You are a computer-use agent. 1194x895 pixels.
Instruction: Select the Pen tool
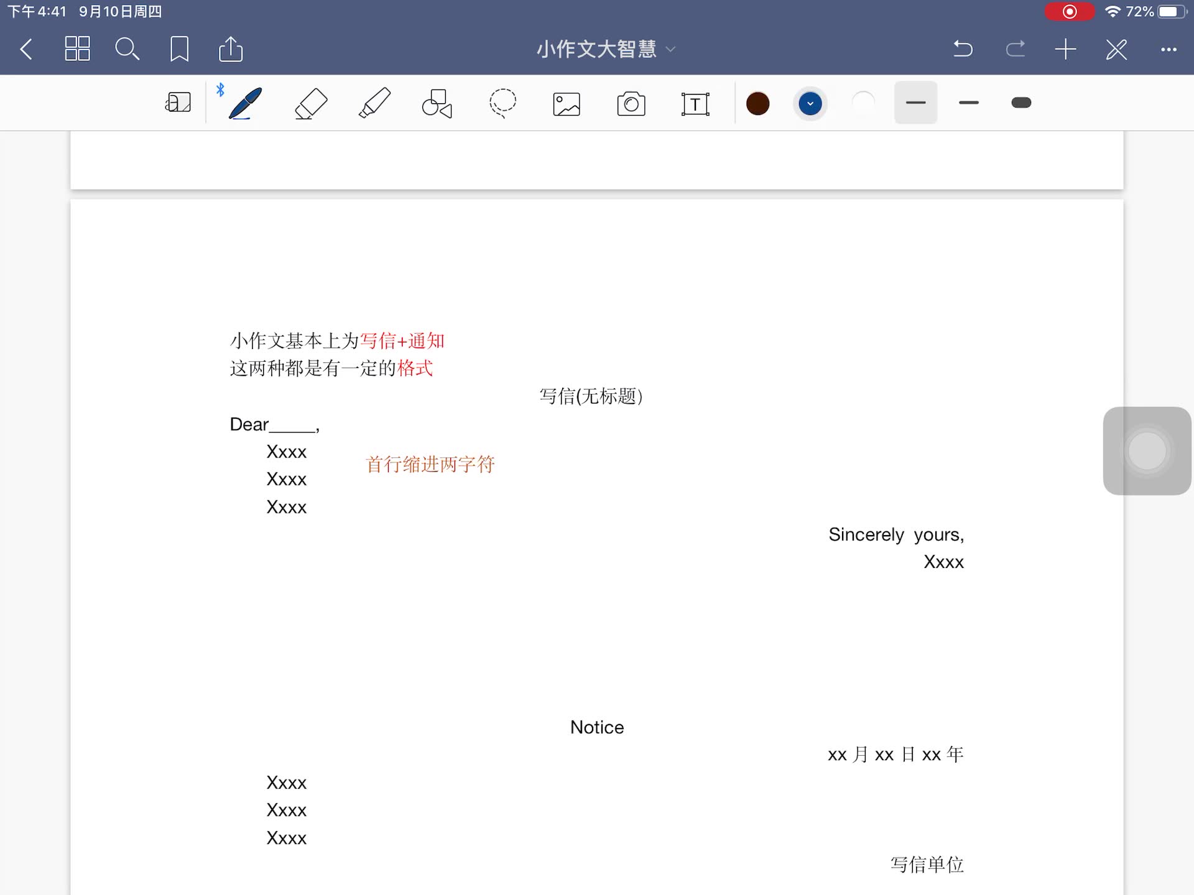246,103
